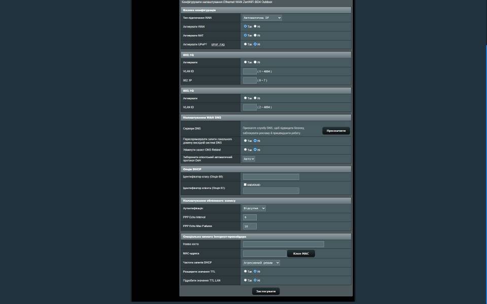The height and width of the screenshot is (304, 487).
Task: Click the Назва хоста input field
Action: [x=283, y=244]
